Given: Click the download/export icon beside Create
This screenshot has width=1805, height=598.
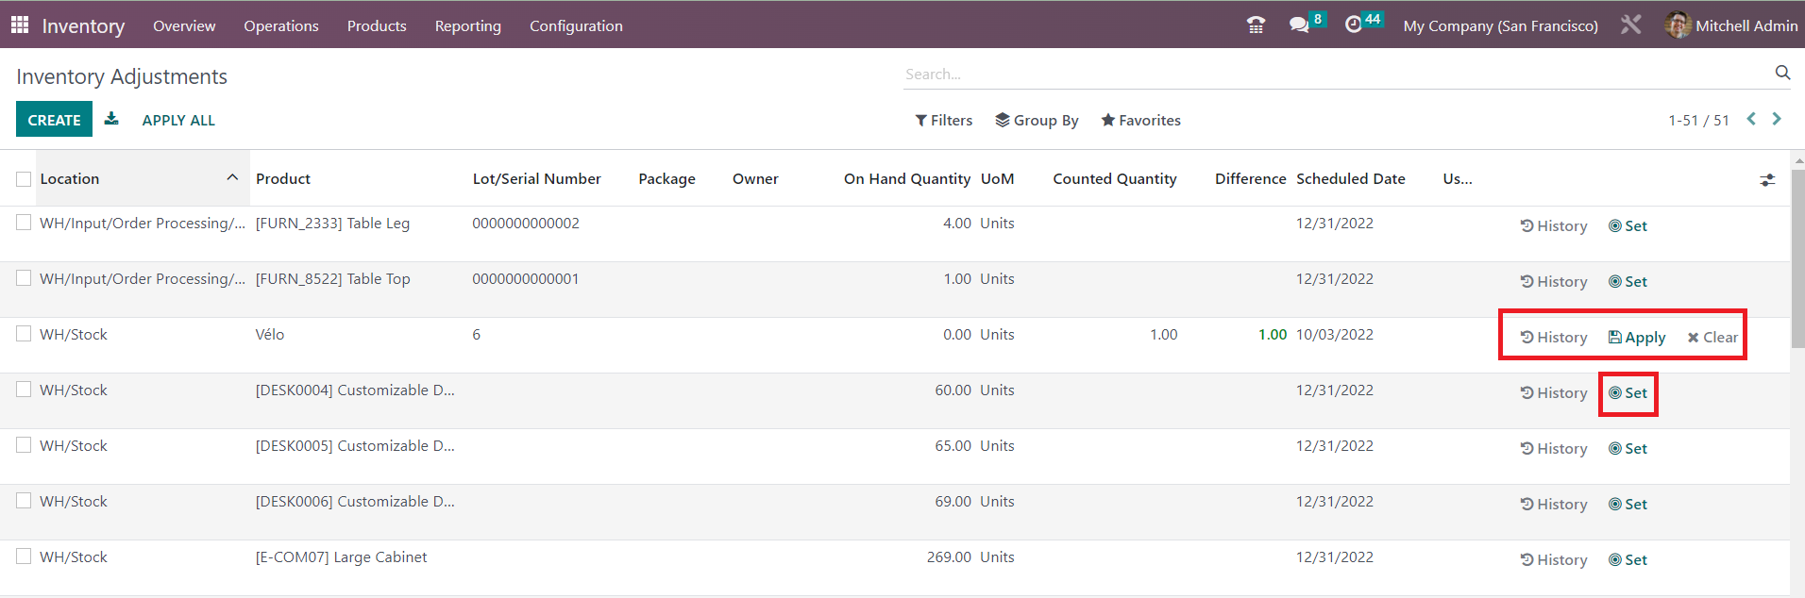Looking at the screenshot, I should click(x=111, y=119).
